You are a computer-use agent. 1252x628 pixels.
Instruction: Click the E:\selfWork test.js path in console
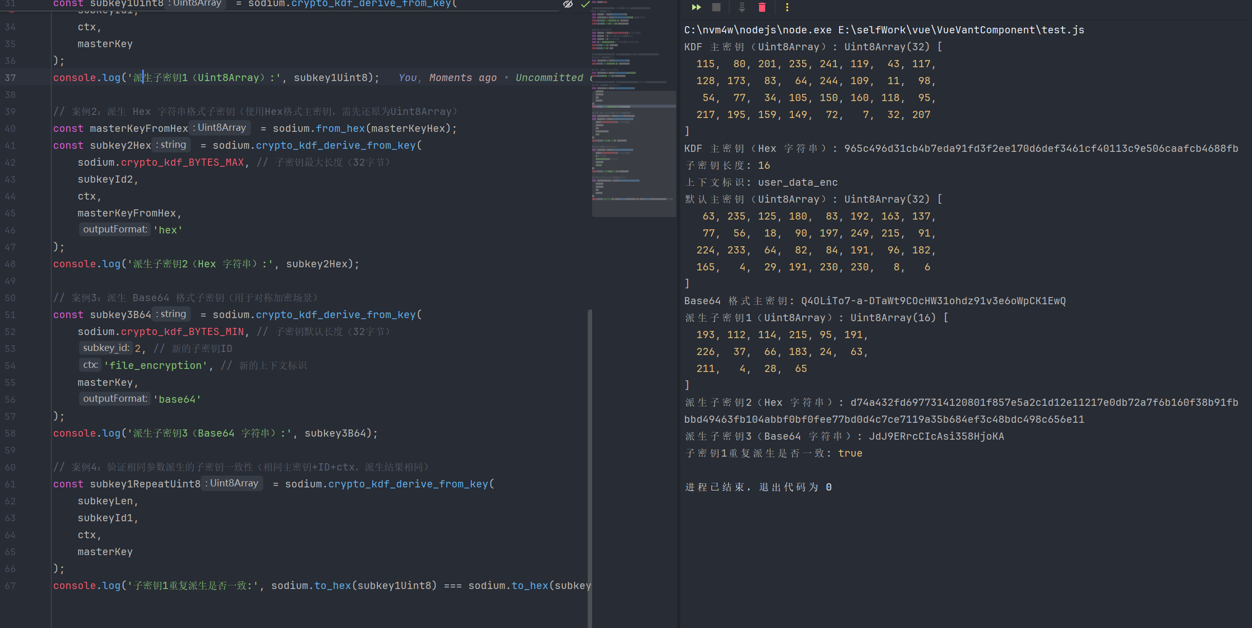click(961, 30)
